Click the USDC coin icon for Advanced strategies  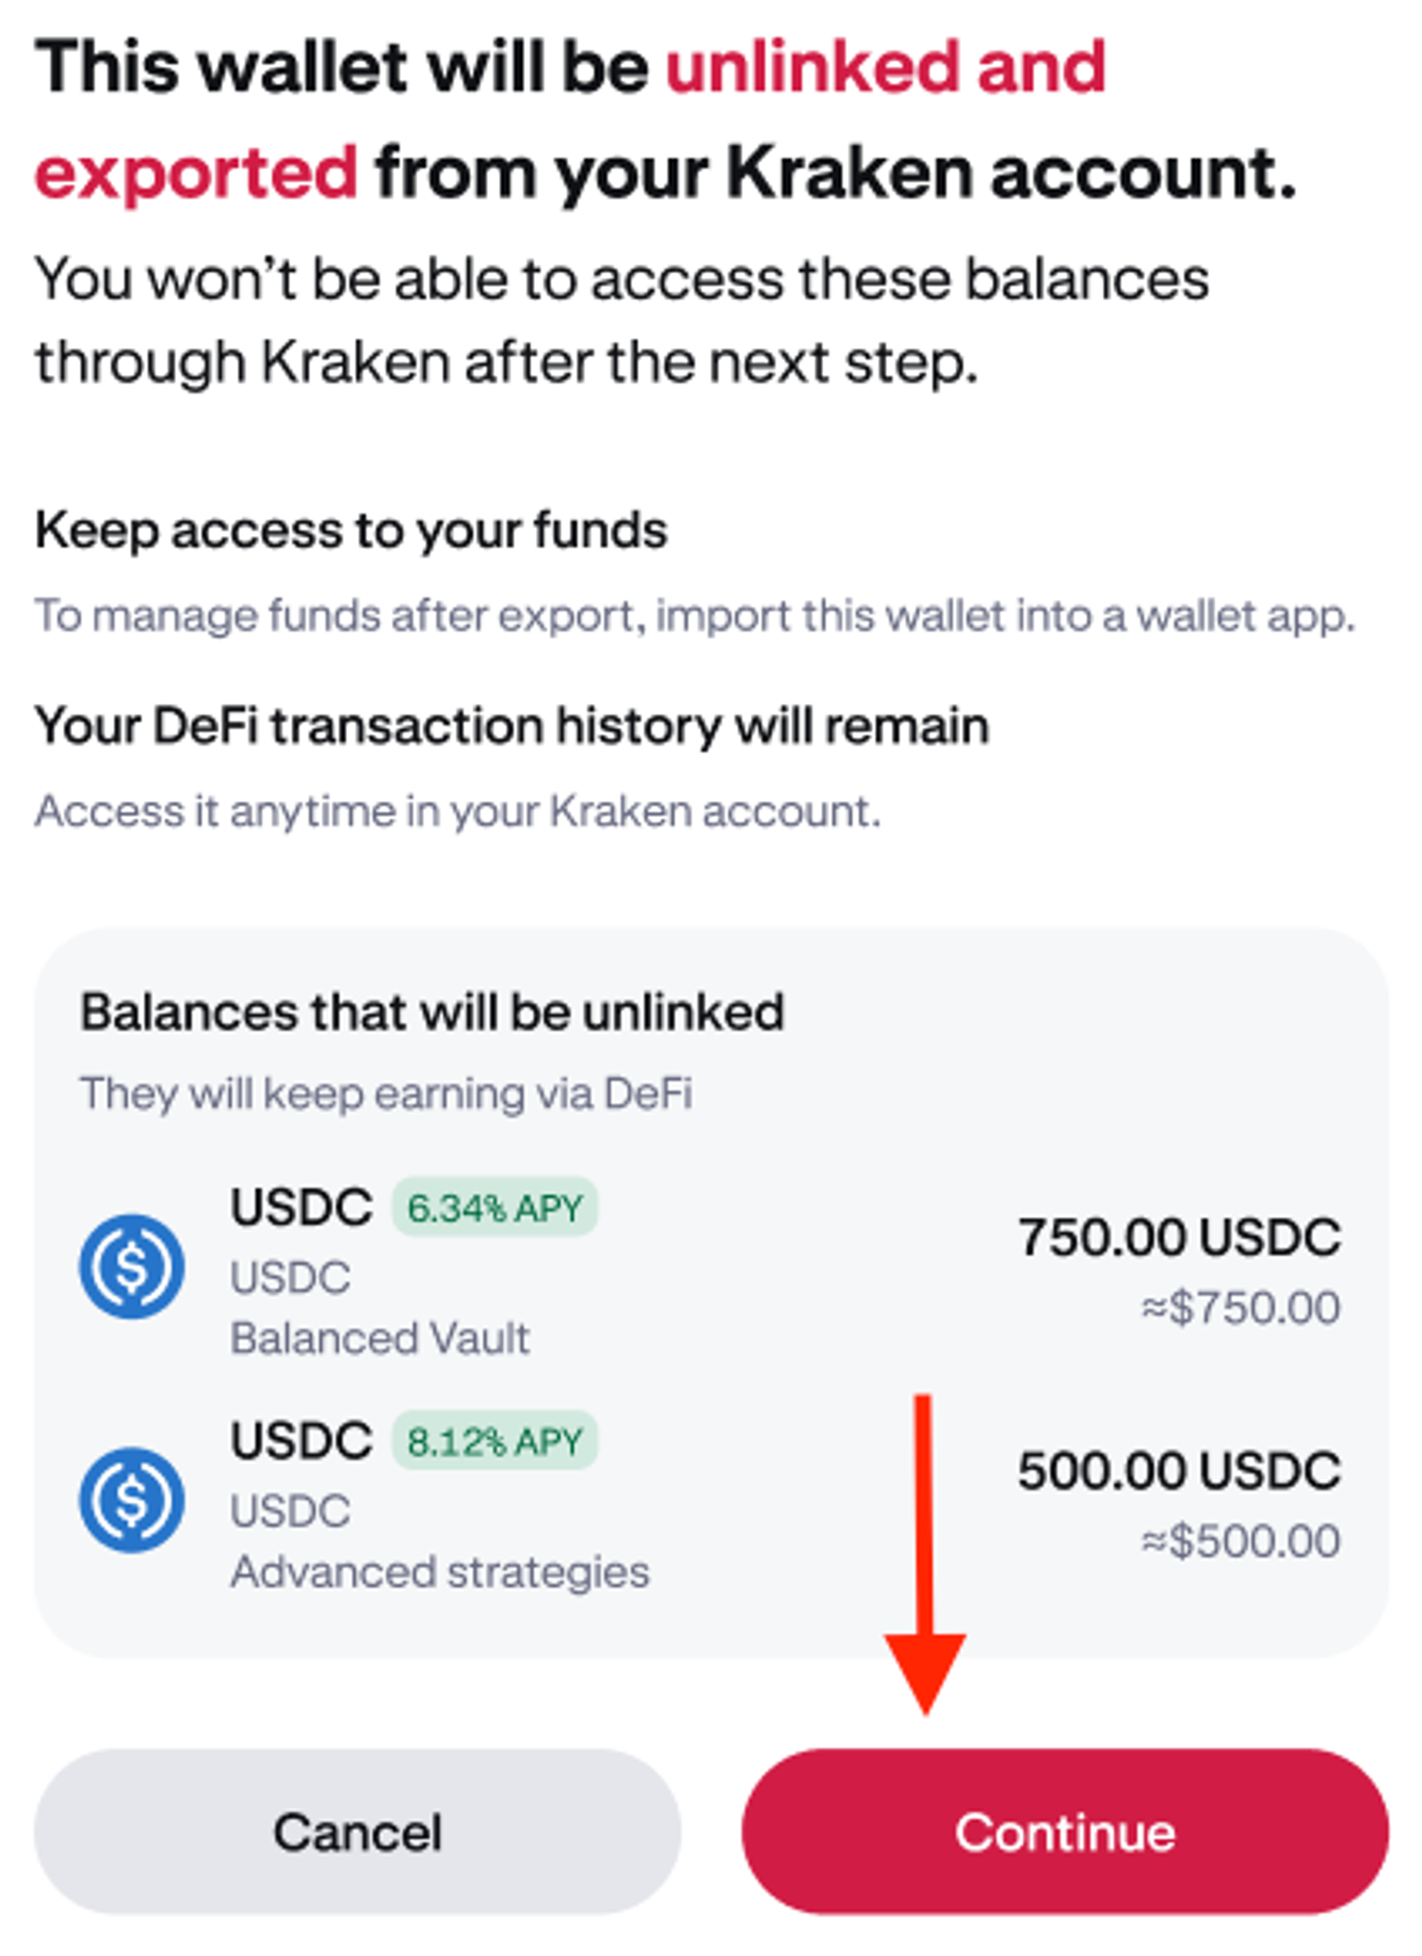point(131,1499)
